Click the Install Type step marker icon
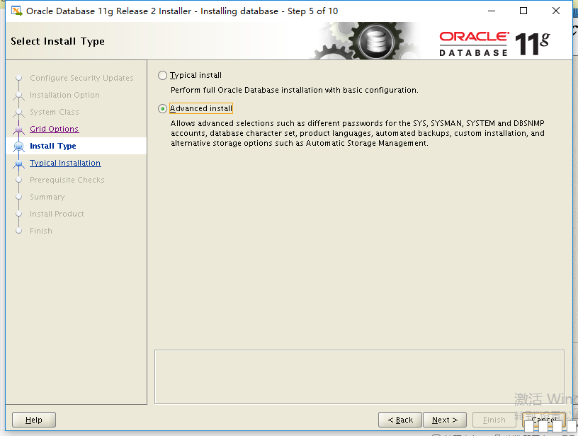This screenshot has height=436, width=578. tap(19, 147)
